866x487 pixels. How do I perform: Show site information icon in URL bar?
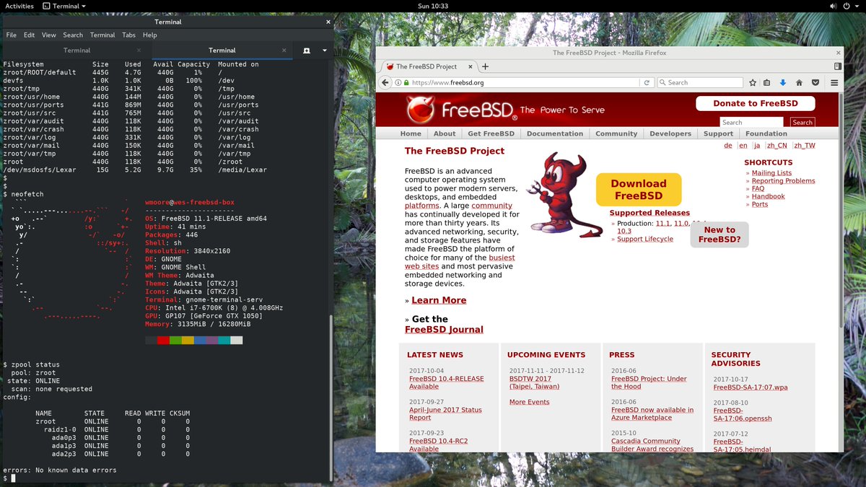coord(398,82)
